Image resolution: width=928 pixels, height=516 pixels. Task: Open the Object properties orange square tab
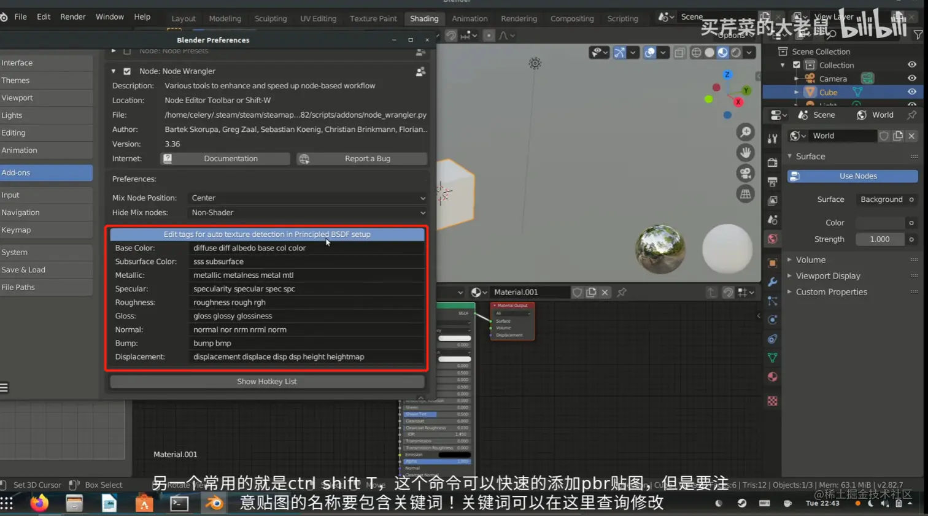pyautogui.click(x=772, y=263)
